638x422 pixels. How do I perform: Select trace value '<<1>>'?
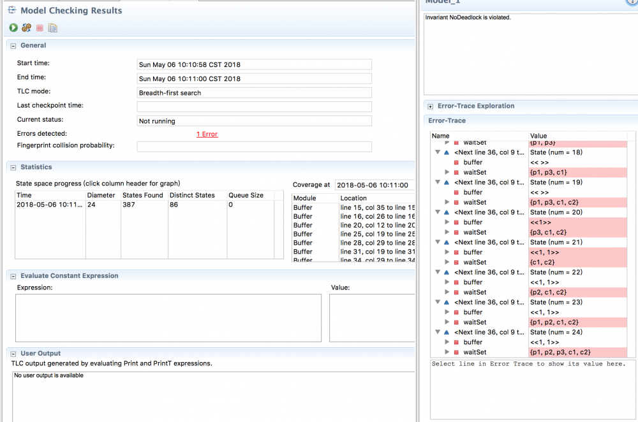577,222
